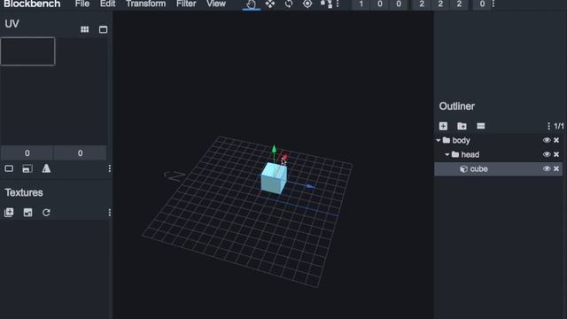Toggle visibility eye of the body group

click(x=547, y=140)
